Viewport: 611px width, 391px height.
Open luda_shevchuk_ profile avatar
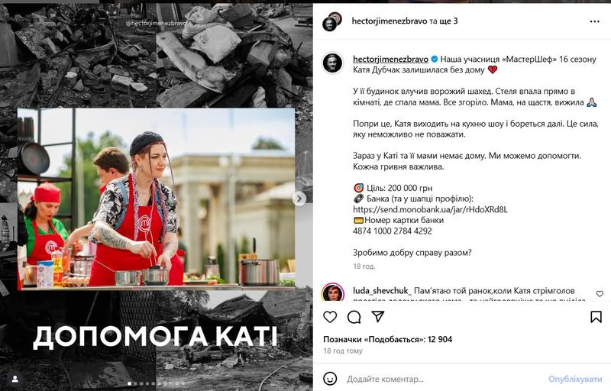[333, 292]
